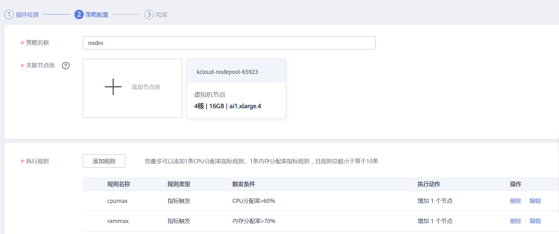Click step 3 circle 完成

click(149, 14)
